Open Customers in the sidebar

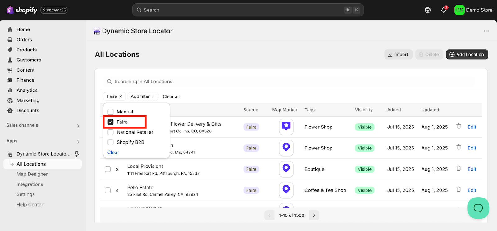click(x=29, y=60)
